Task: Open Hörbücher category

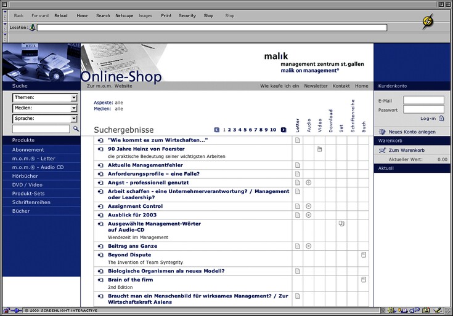Action: point(25,176)
